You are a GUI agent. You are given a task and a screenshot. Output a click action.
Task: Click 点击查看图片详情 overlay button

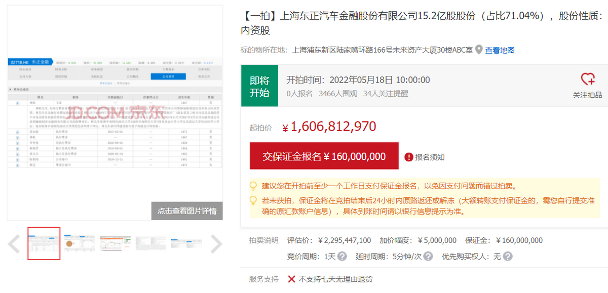187,211
